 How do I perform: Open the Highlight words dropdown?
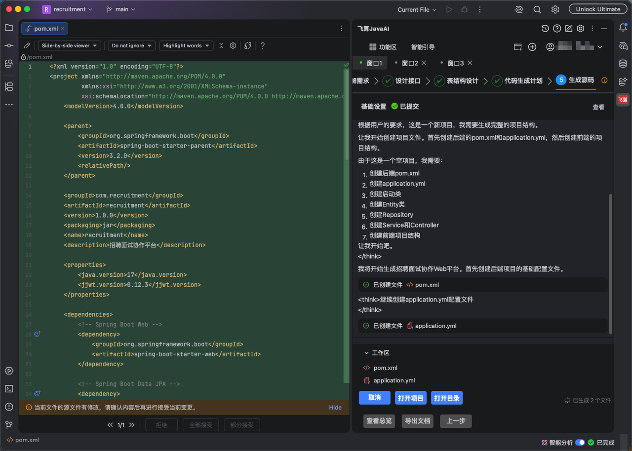tap(186, 45)
